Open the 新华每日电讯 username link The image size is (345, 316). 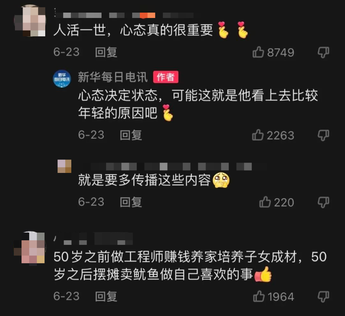(x=113, y=77)
